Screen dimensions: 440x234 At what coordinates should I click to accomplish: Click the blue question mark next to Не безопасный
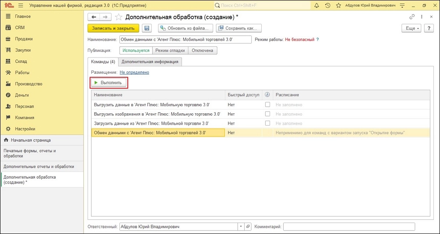[317, 40]
